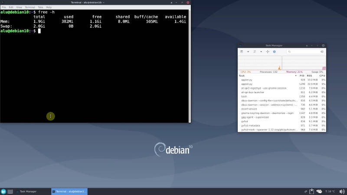The width and height of the screenshot is (347, 195).
Task: Select the gvfsd-trash process row
Action: tap(282, 130)
